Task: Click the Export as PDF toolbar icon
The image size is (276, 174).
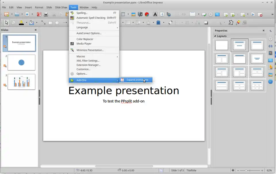Action: [39, 14]
